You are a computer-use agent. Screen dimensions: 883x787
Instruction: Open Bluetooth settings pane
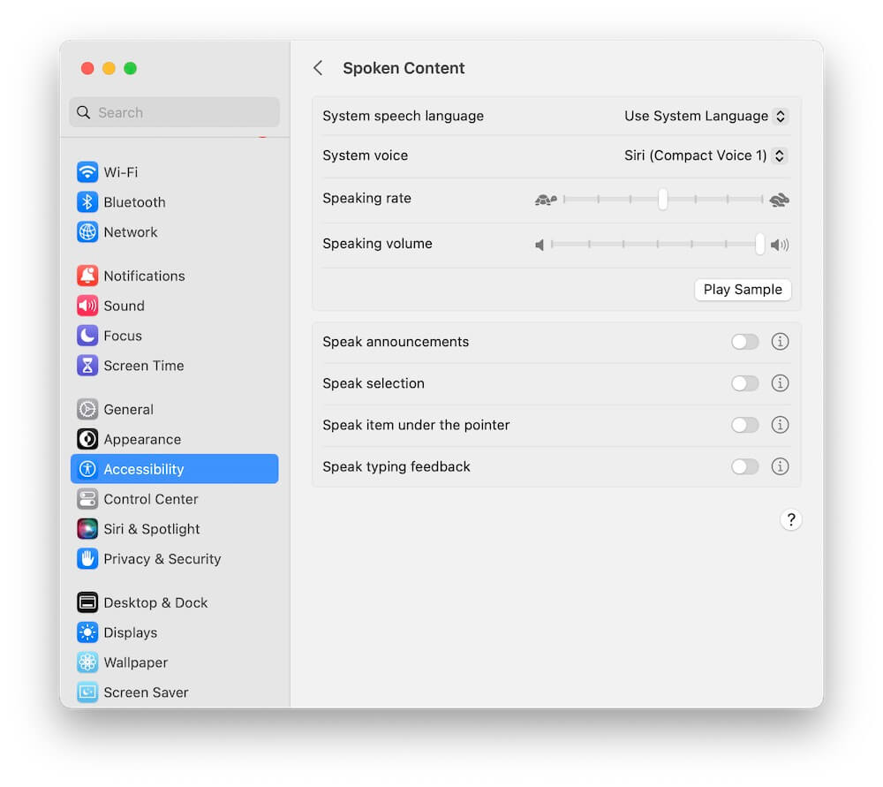coord(175,201)
